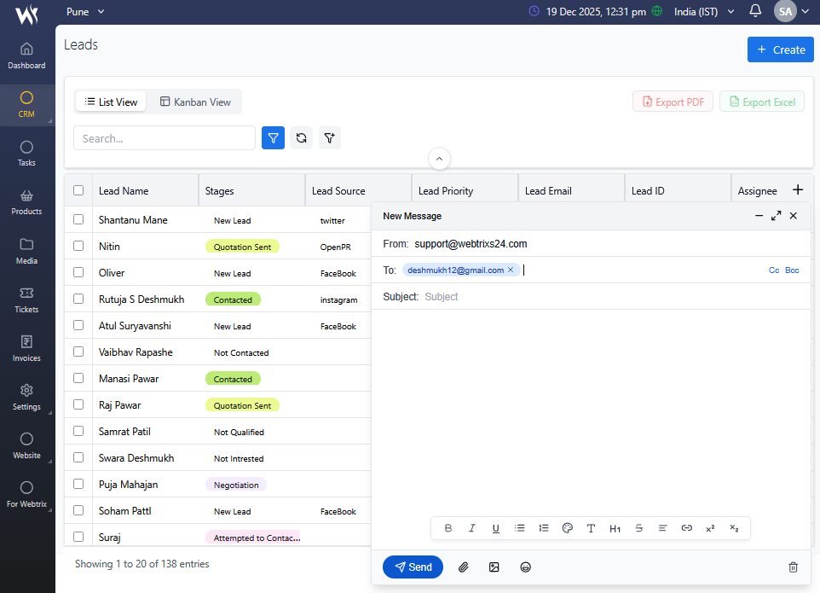Click the Subject input field
The width and height of the screenshot is (820, 593).
597,297
